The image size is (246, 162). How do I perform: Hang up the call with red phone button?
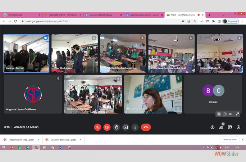point(146,127)
